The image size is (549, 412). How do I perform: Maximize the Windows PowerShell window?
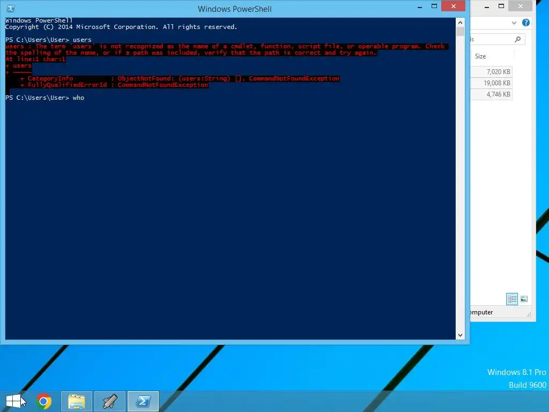coord(434,6)
